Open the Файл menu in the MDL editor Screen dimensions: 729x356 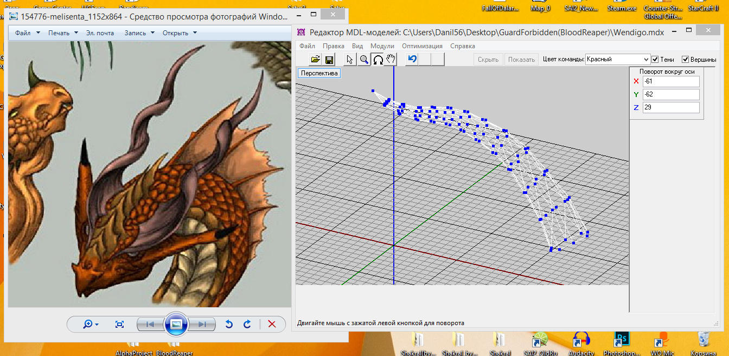[307, 46]
